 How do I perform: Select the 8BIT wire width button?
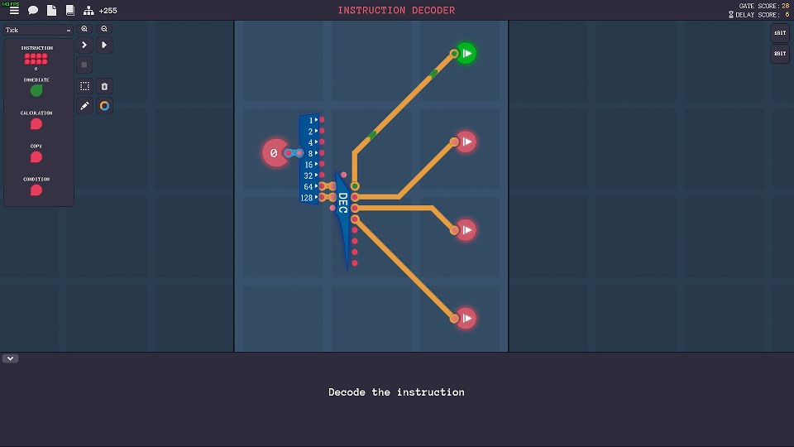(x=779, y=53)
